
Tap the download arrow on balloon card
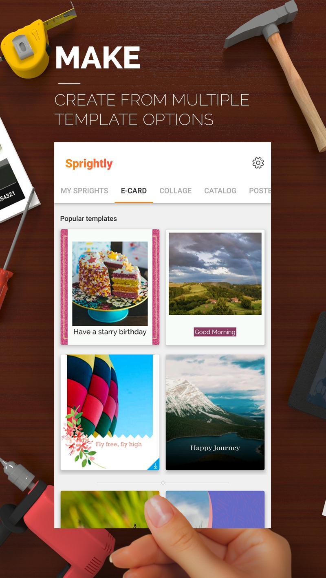[x=155, y=465]
